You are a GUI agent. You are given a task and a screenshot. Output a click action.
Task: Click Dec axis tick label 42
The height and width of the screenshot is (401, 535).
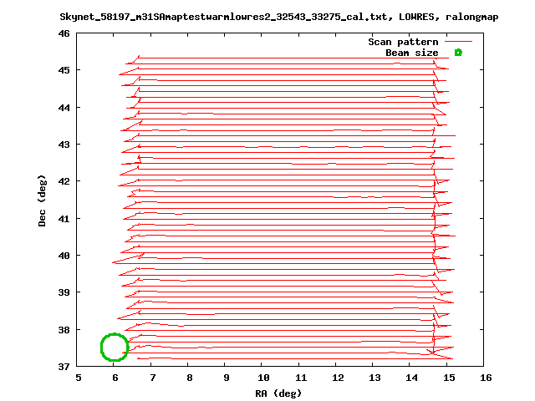point(64,181)
